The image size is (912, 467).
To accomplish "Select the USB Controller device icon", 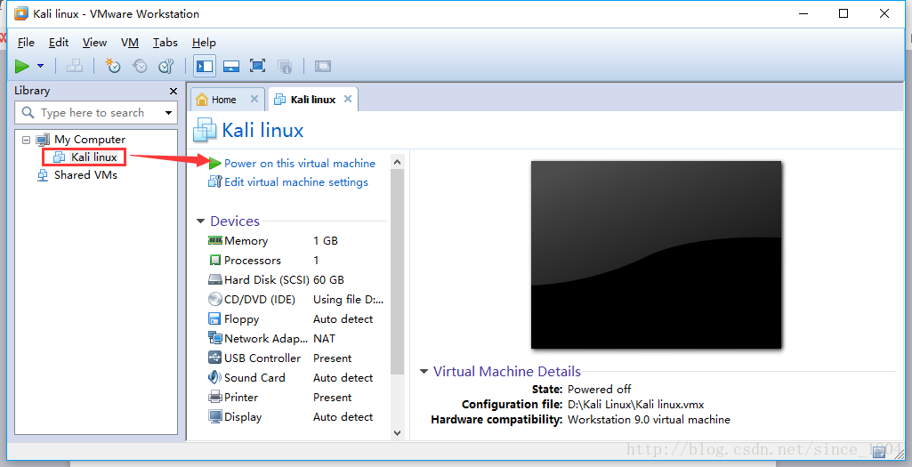I will pyautogui.click(x=214, y=358).
